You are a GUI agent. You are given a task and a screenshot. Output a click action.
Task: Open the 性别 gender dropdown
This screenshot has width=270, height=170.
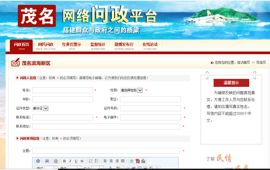[131, 90]
